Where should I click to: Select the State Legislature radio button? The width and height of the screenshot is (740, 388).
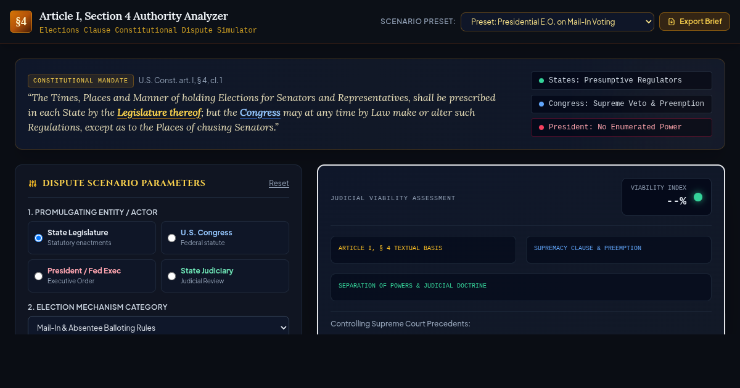point(38,238)
